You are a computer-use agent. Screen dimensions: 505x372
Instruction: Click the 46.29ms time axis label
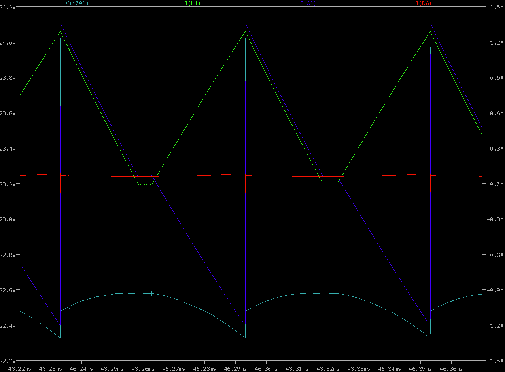click(236, 368)
